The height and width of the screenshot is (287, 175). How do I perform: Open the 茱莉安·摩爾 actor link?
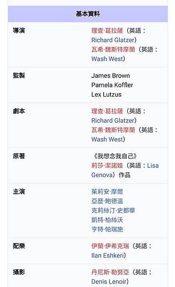(x=107, y=192)
